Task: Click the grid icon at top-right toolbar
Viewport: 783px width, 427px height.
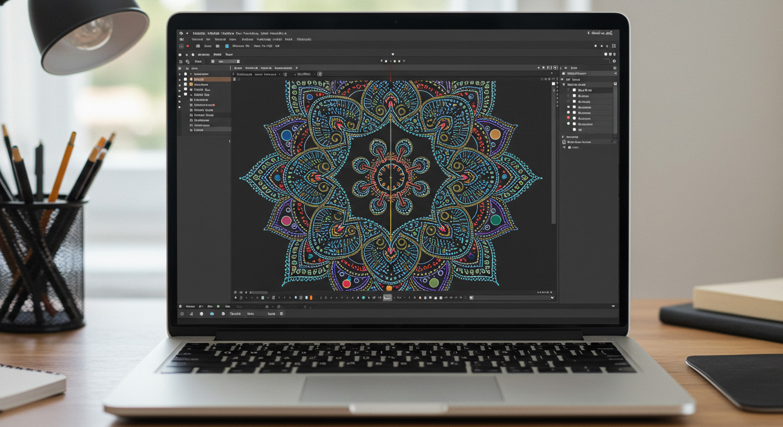Action: point(614,46)
